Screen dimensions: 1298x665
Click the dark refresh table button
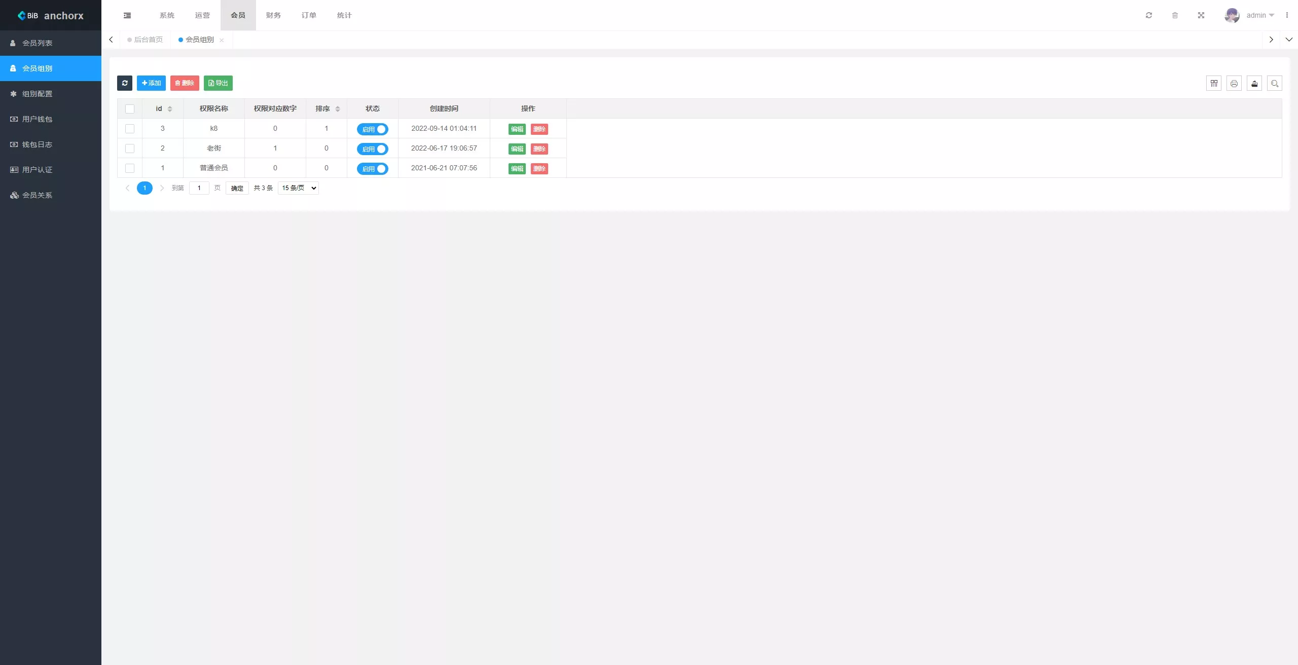[125, 83]
